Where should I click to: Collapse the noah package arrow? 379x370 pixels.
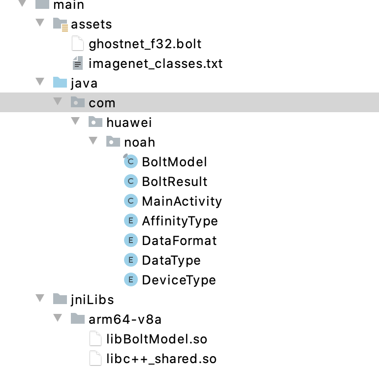pyautogui.click(x=93, y=141)
